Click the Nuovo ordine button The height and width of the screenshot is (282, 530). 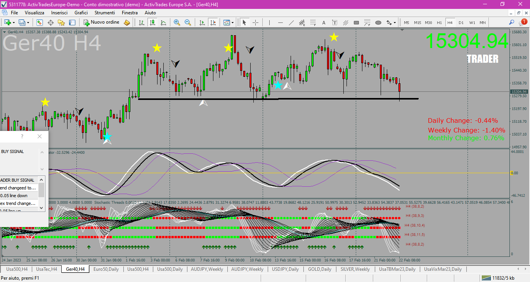click(x=101, y=22)
